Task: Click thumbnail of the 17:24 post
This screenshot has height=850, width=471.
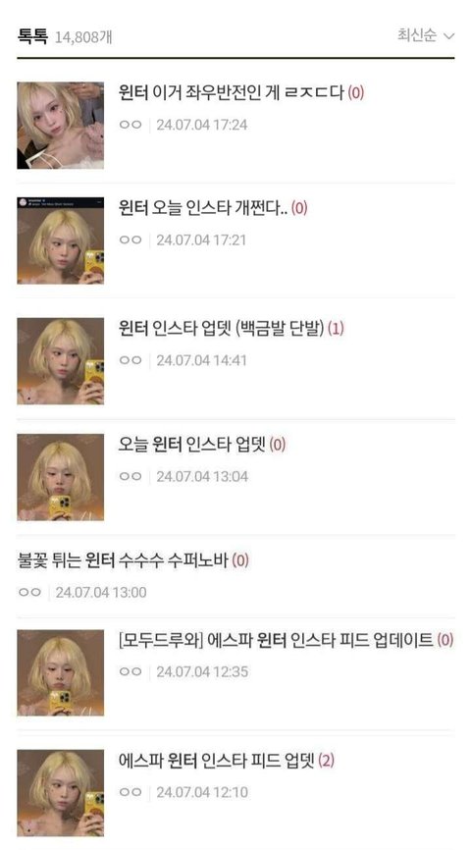Action: tap(60, 126)
